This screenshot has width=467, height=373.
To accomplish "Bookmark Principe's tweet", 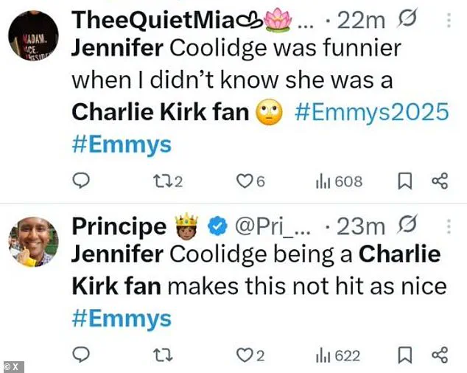I will pos(405,356).
